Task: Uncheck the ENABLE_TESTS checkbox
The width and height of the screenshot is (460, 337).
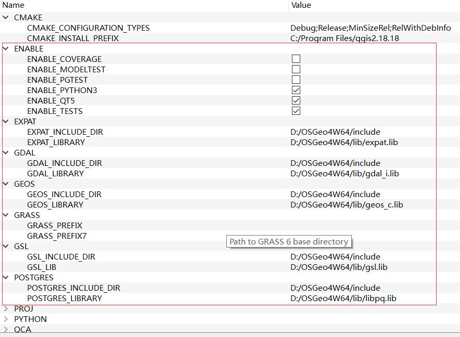Action: pyautogui.click(x=296, y=111)
